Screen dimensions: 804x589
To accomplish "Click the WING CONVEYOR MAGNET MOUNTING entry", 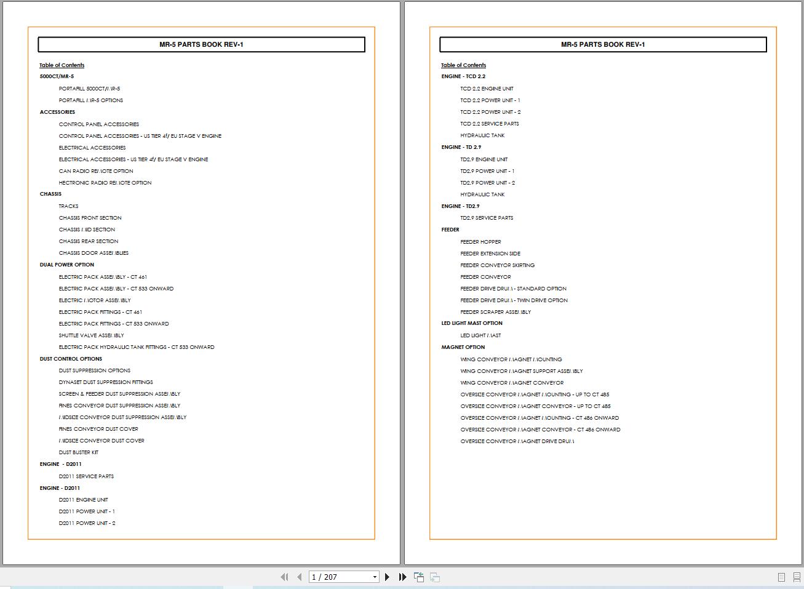I will (x=511, y=359).
